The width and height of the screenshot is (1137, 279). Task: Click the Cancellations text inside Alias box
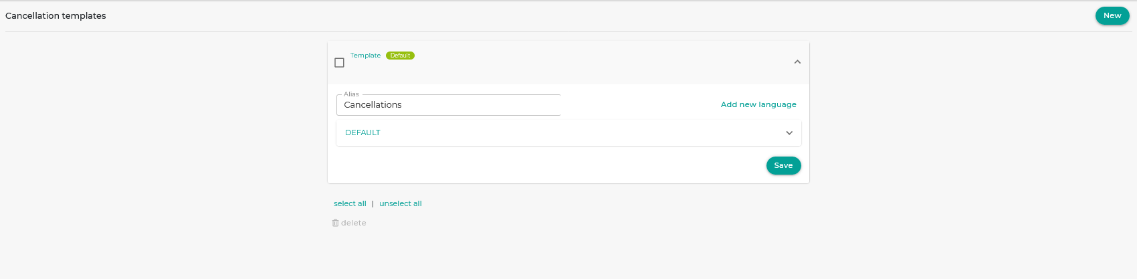pos(373,105)
